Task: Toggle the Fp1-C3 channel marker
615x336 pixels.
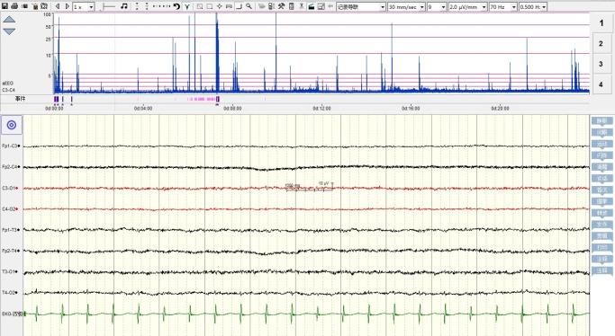Action: click(x=19, y=146)
